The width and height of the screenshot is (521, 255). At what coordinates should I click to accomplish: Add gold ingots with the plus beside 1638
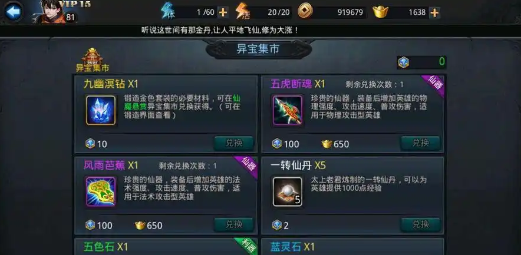click(x=434, y=12)
